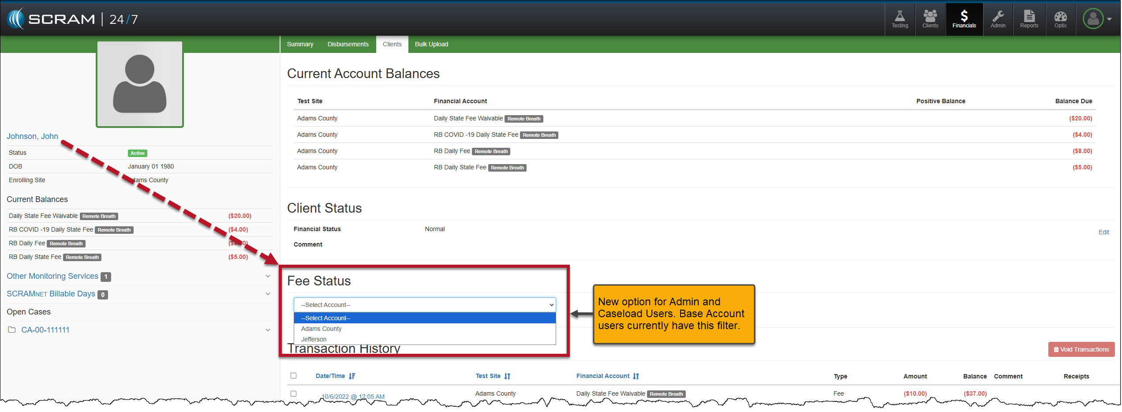Switch to the Disbursements tab

tap(348, 44)
